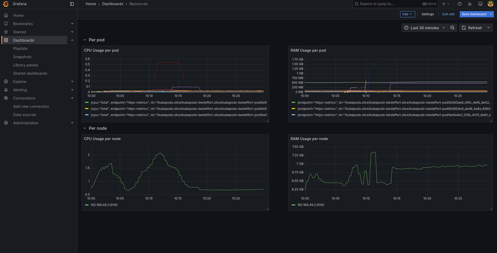Open the Last 30 minutes time range dropdown
Image resolution: width=497 pixels, height=253 pixels.
tap(425, 28)
